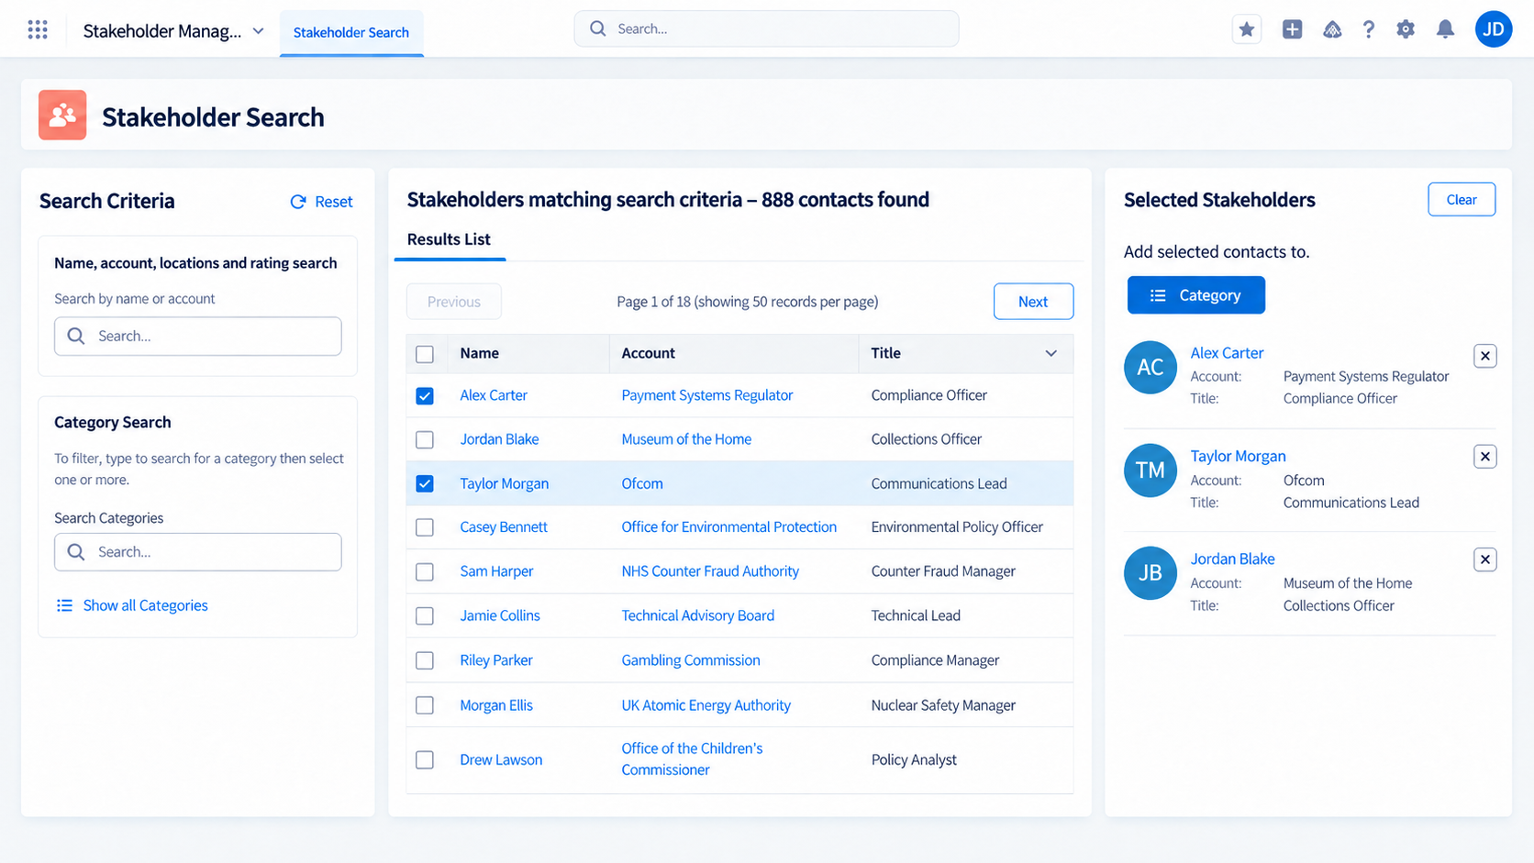Open the Riley Parker contact link

click(x=496, y=660)
